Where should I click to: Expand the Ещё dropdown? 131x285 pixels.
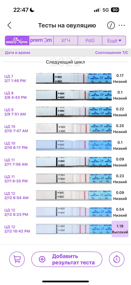point(114,40)
